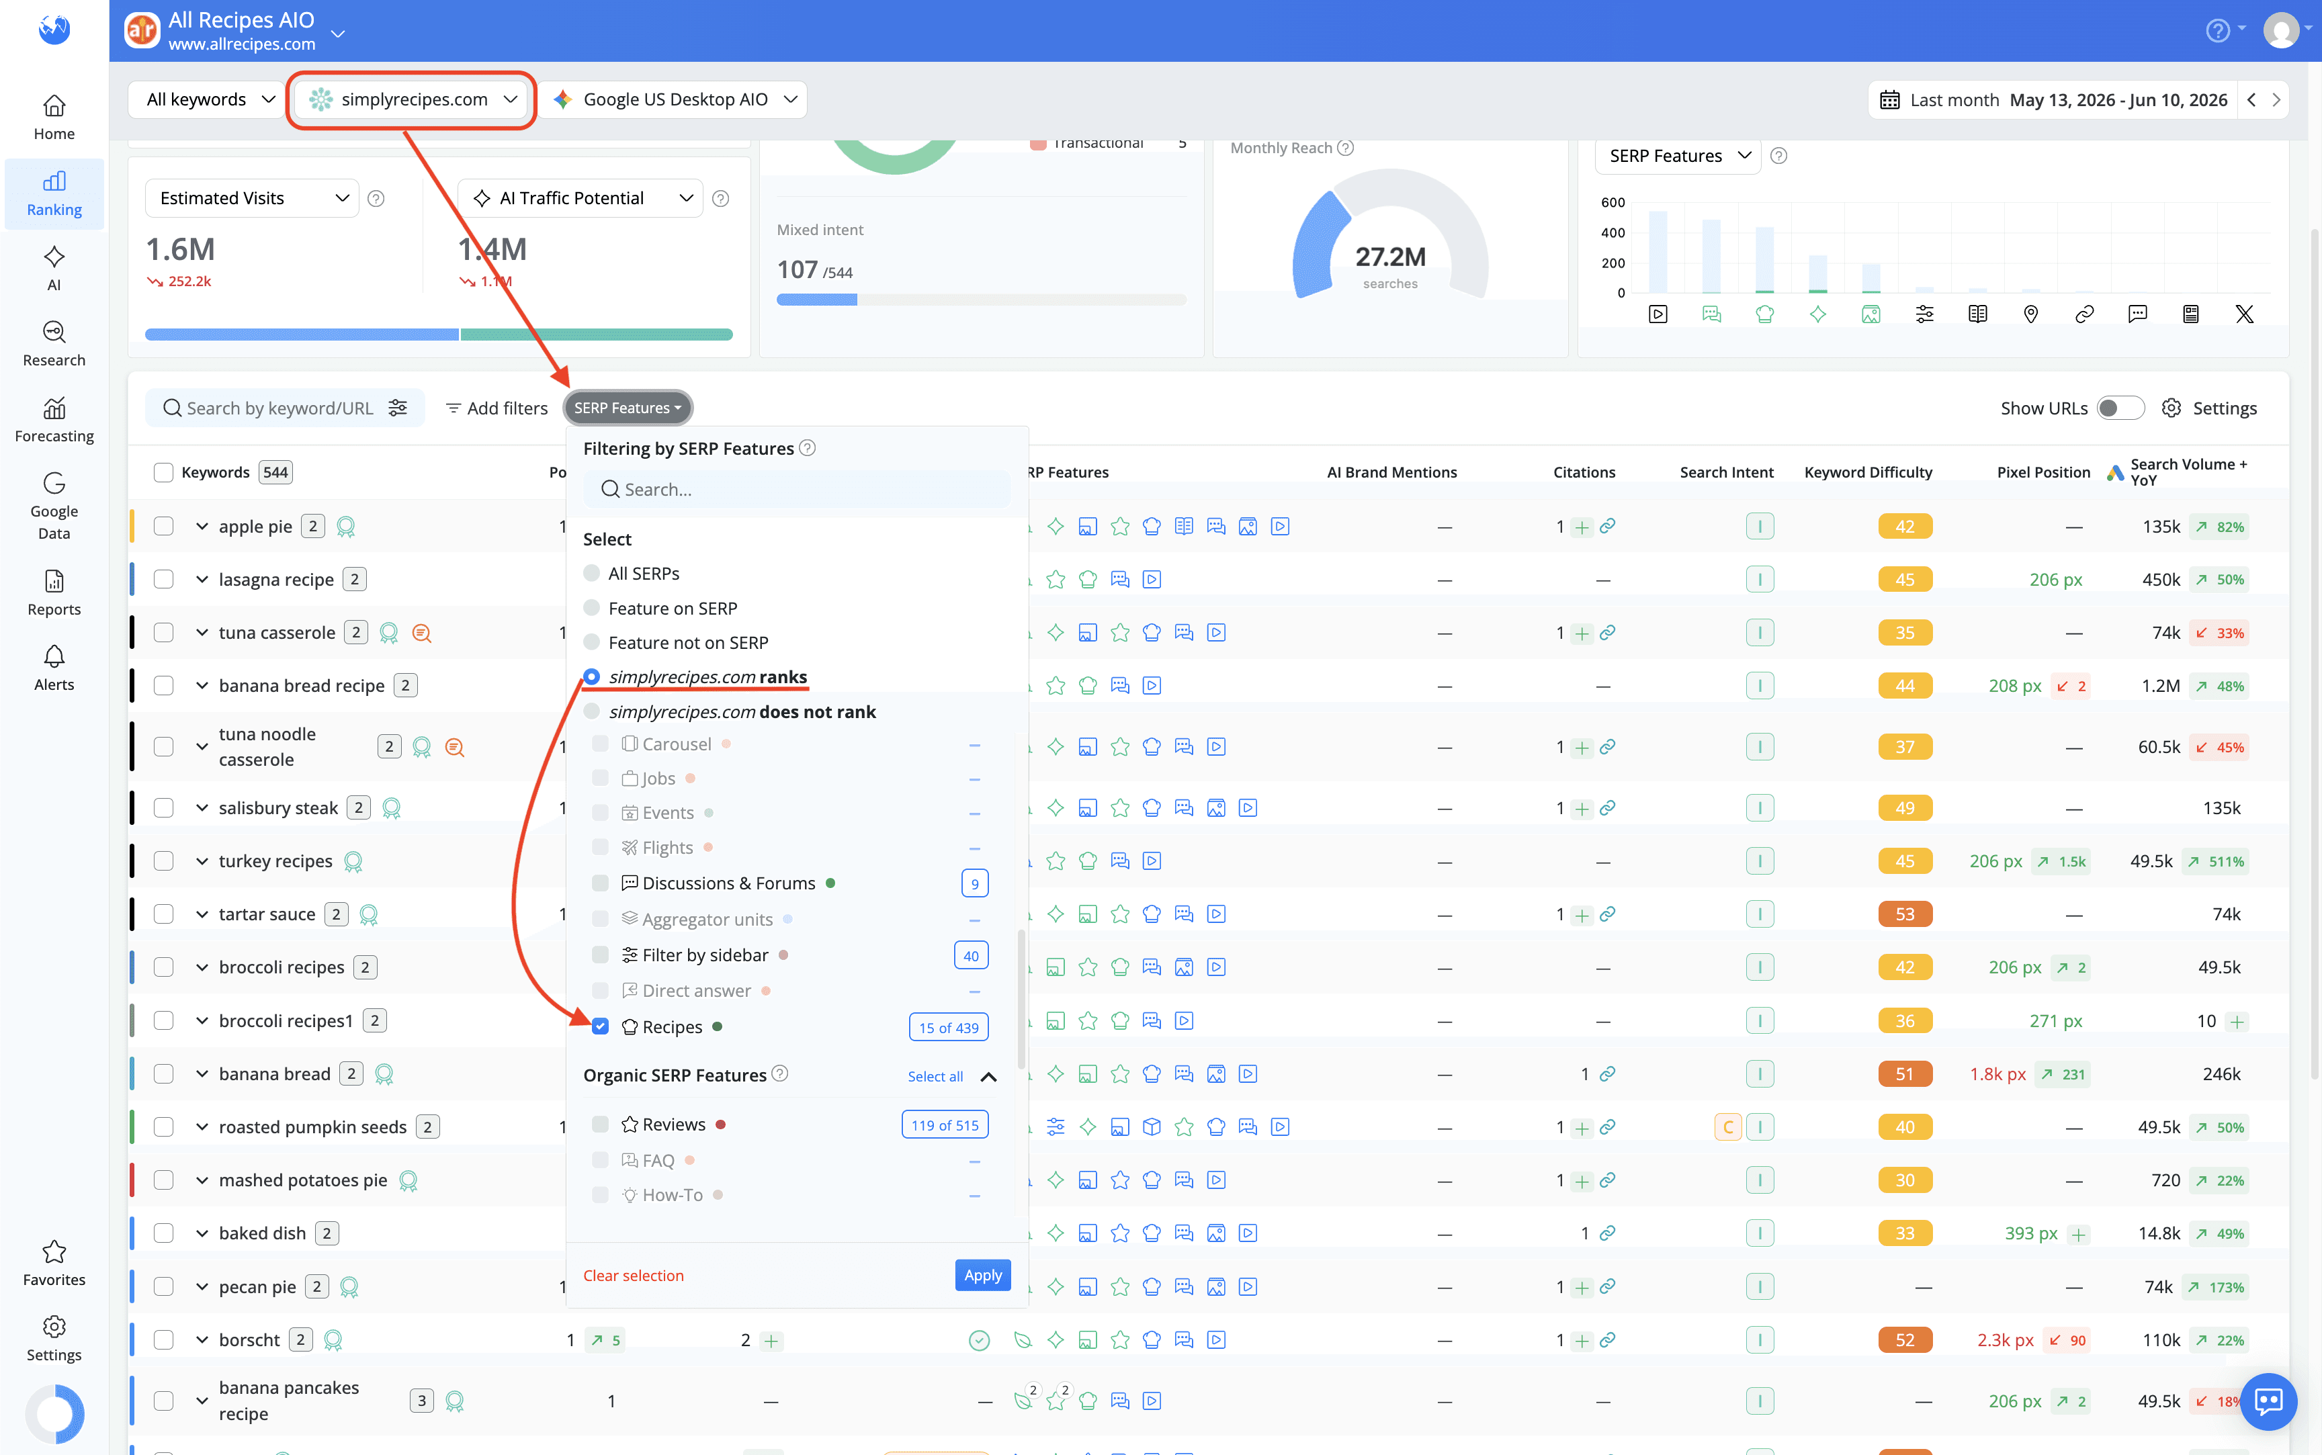The height and width of the screenshot is (1455, 2322).
Task: Collapse the Organic SERP Features section
Action: pyautogui.click(x=988, y=1077)
